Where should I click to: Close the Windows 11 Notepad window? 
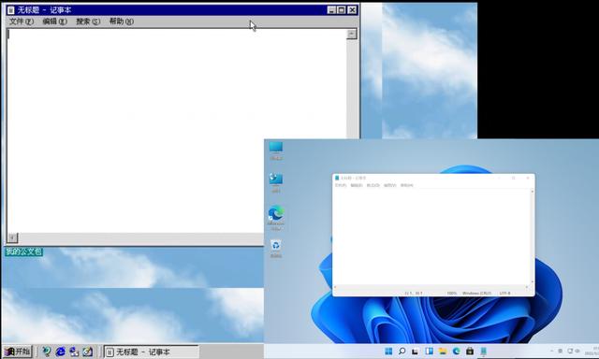click(x=528, y=178)
